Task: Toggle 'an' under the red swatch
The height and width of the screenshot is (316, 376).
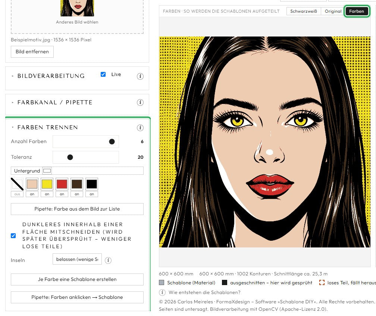Action: point(62,194)
